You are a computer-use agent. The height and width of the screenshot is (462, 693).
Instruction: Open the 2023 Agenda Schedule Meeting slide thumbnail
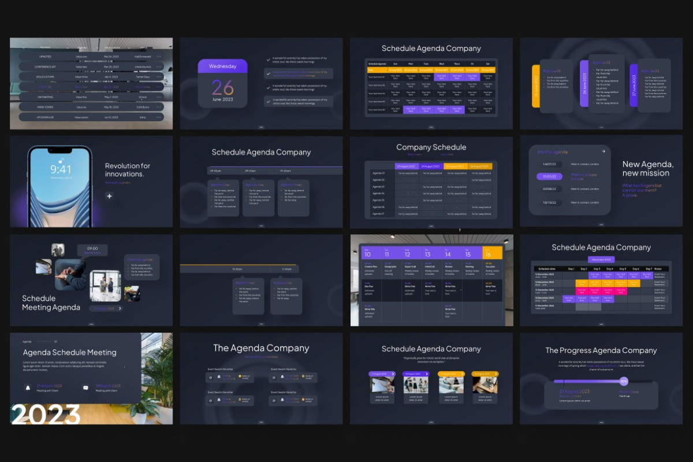point(91,378)
